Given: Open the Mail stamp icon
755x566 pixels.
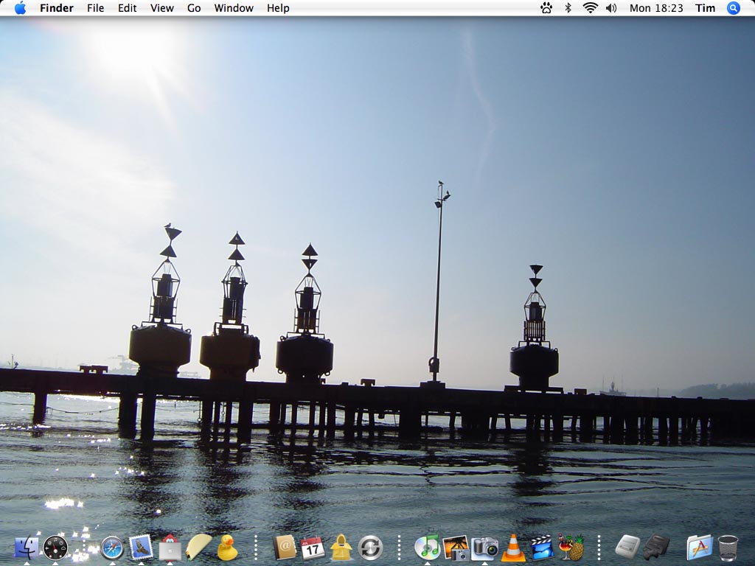Looking at the screenshot, I should 141,548.
